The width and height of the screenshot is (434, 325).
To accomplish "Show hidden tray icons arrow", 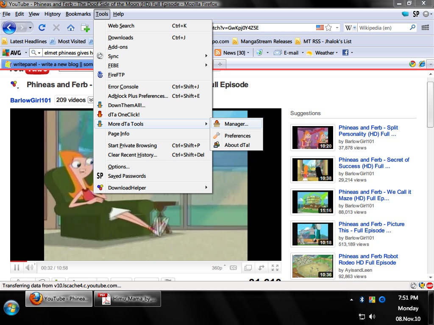I will pyautogui.click(x=351, y=300).
